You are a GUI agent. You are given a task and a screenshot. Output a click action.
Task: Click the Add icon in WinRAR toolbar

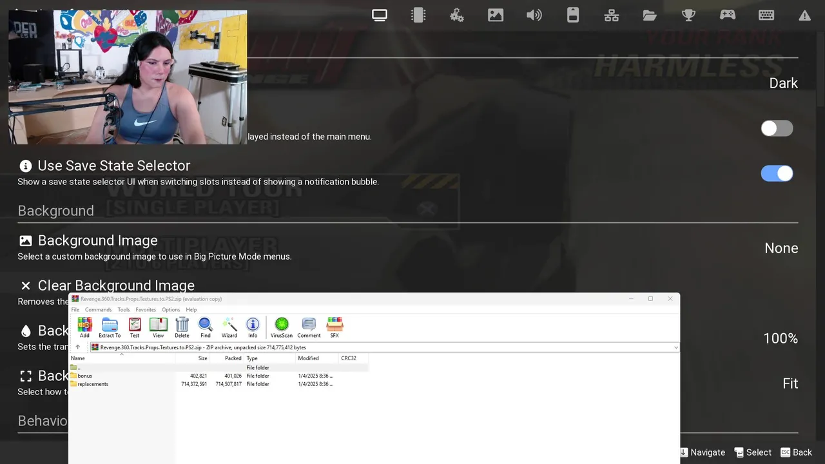tap(84, 327)
